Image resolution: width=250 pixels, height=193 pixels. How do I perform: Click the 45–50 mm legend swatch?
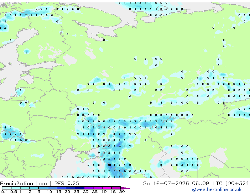pyautogui.click(x=116, y=188)
